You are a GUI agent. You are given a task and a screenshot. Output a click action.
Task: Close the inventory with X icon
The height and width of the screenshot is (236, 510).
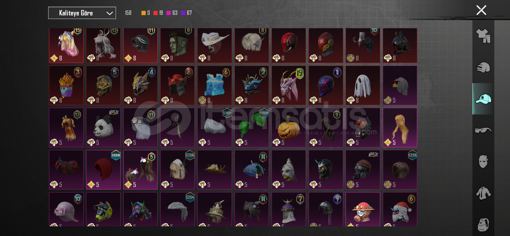point(481,10)
